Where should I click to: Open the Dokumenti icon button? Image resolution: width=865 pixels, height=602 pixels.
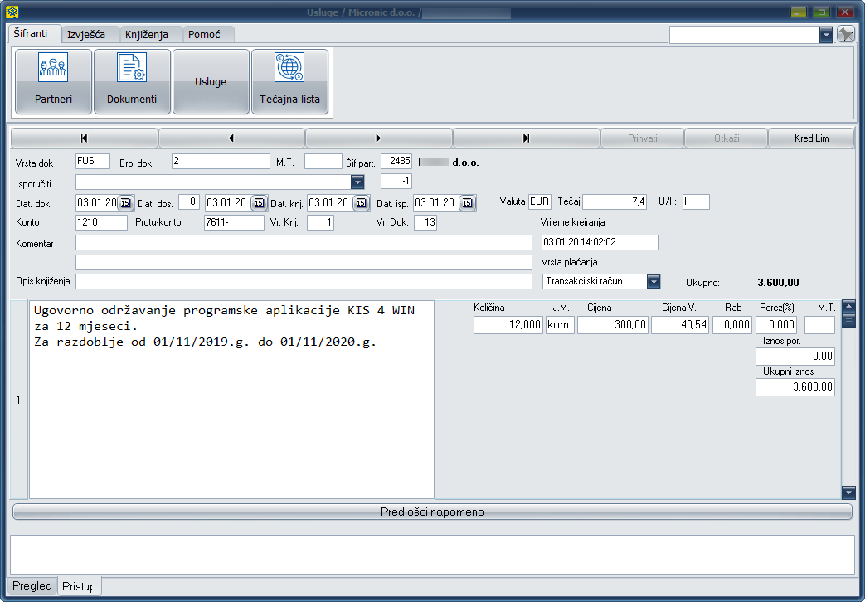(132, 81)
